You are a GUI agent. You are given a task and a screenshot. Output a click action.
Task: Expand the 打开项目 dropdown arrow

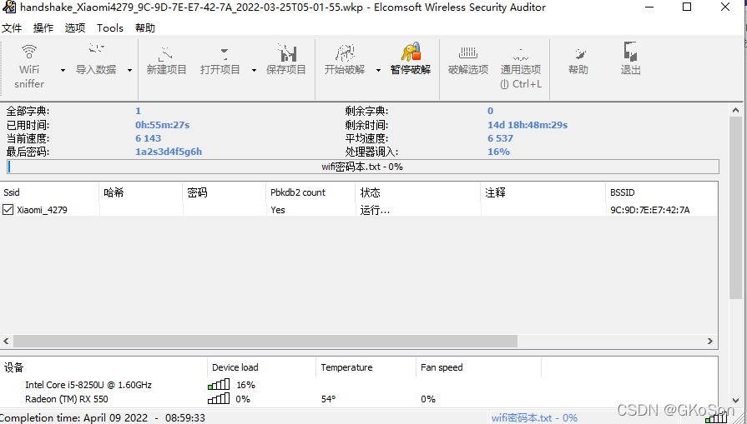tap(254, 70)
